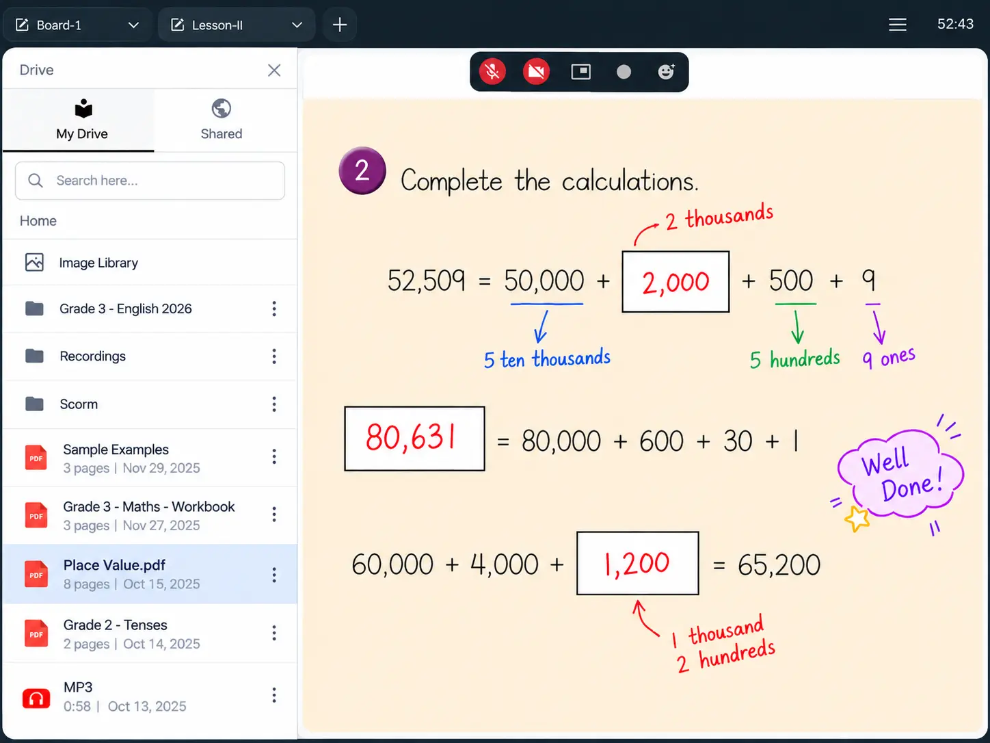Start recording with the round record button
Viewport: 990px width, 743px height.
(624, 72)
